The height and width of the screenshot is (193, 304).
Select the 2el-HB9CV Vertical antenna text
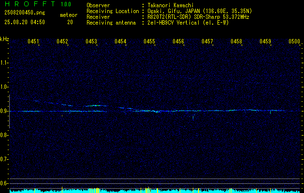pyautogui.click(x=188, y=23)
